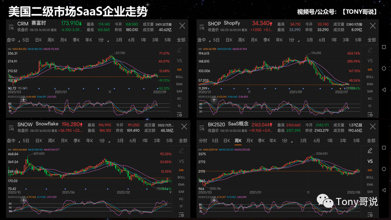Open indicator settings gear in BK2520 chart
This screenshot has width=391, height=220.
(370, 215)
